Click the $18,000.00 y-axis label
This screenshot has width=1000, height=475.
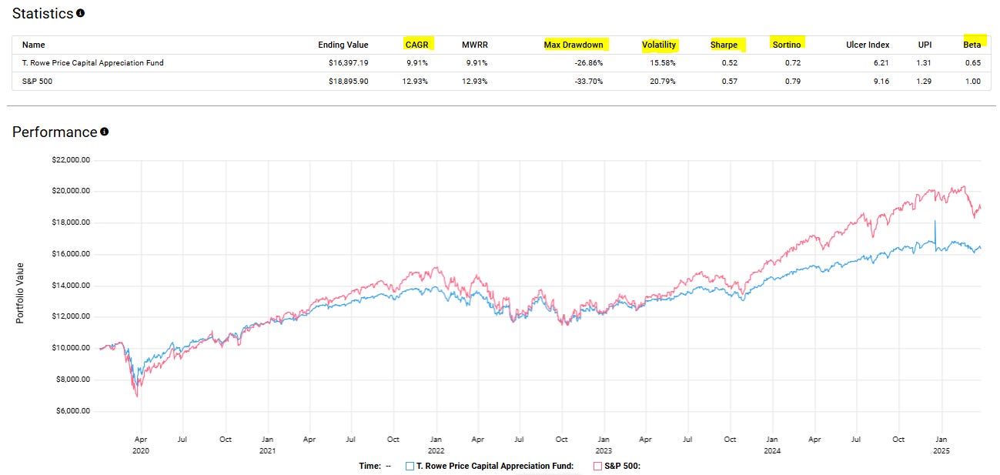[70, 222]
